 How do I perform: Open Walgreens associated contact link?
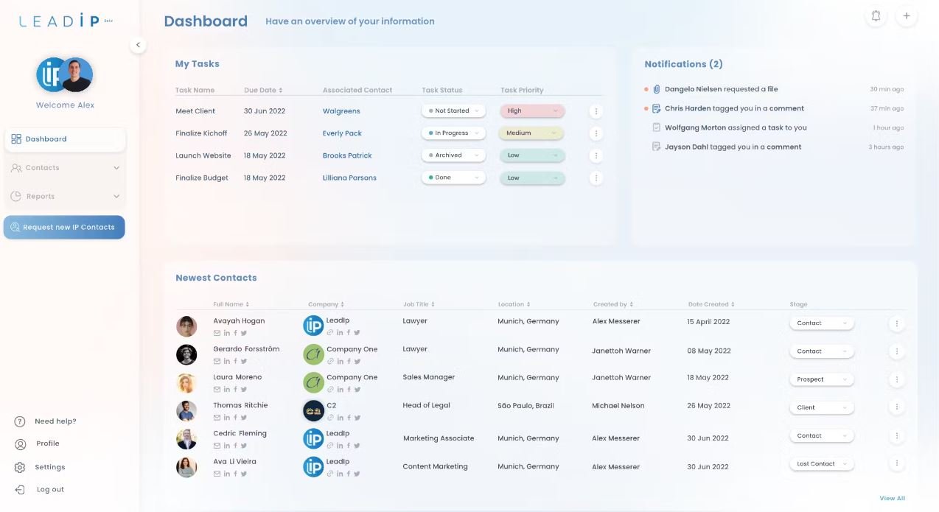(341, 111)
